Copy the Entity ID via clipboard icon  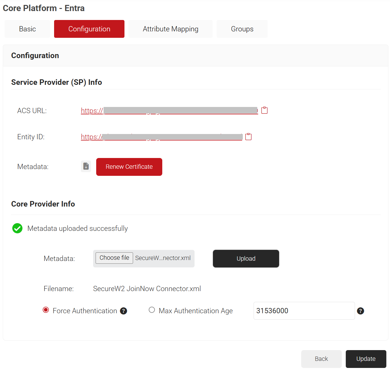248,137
